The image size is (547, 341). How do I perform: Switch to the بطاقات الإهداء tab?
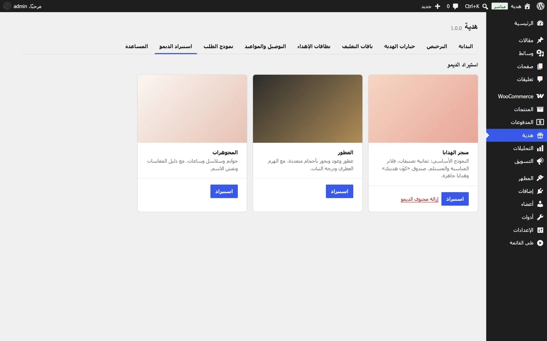314,46
